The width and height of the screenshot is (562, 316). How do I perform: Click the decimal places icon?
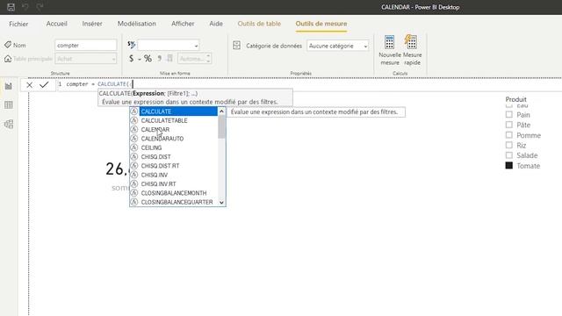coord(169,58)
